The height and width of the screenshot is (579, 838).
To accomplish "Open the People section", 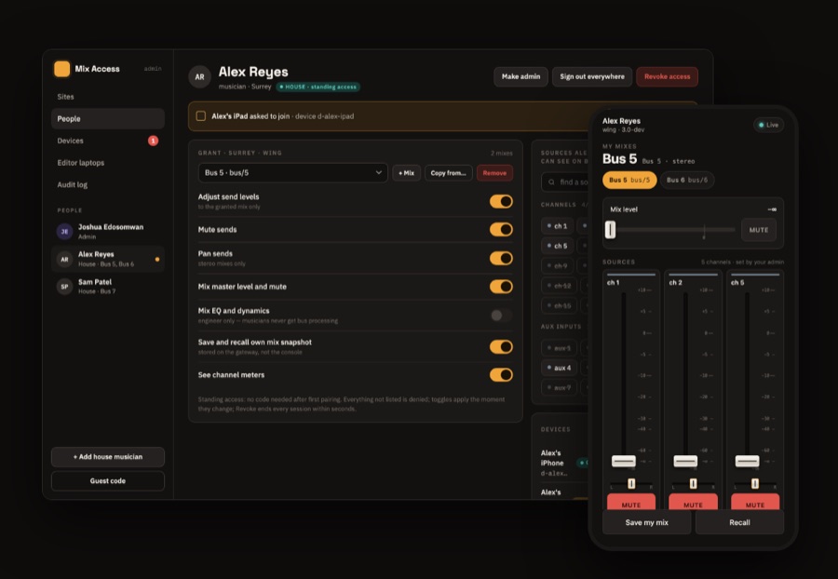I will pyautogui.click(x=108, y=118).
